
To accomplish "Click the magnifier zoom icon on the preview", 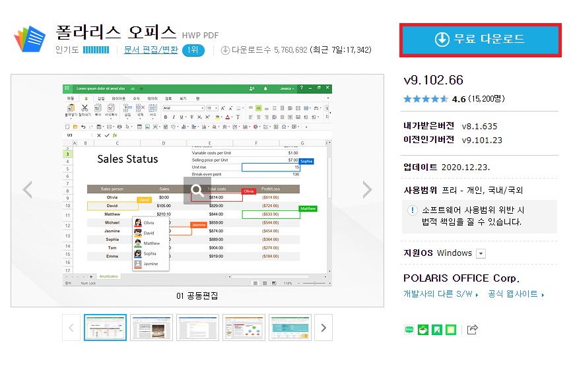I will [197, 190].
